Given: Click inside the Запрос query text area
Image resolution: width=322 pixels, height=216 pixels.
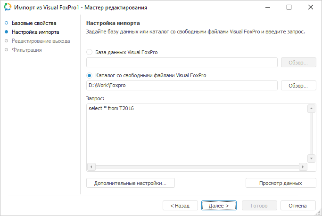Looking at the screenshot, I should click(197, 134).
